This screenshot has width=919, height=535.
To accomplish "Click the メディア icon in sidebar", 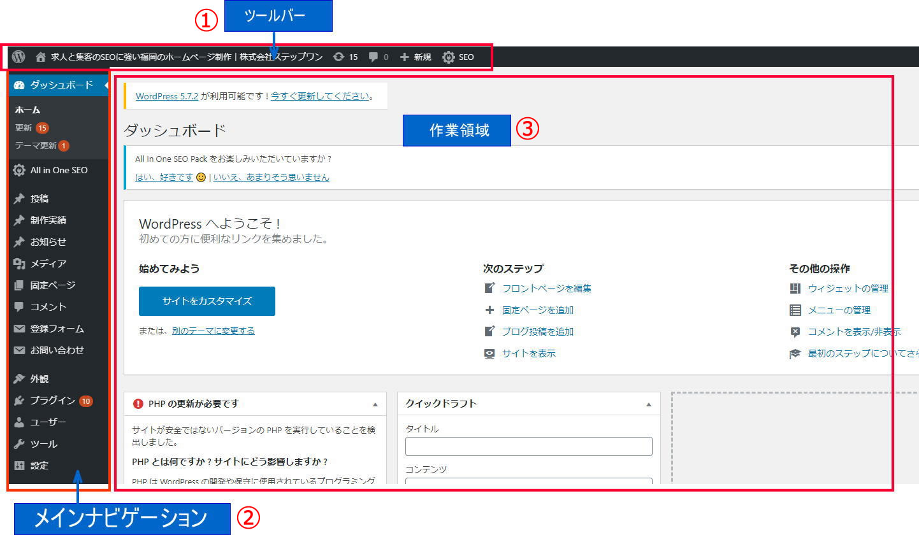I will (x=19, y=264).
